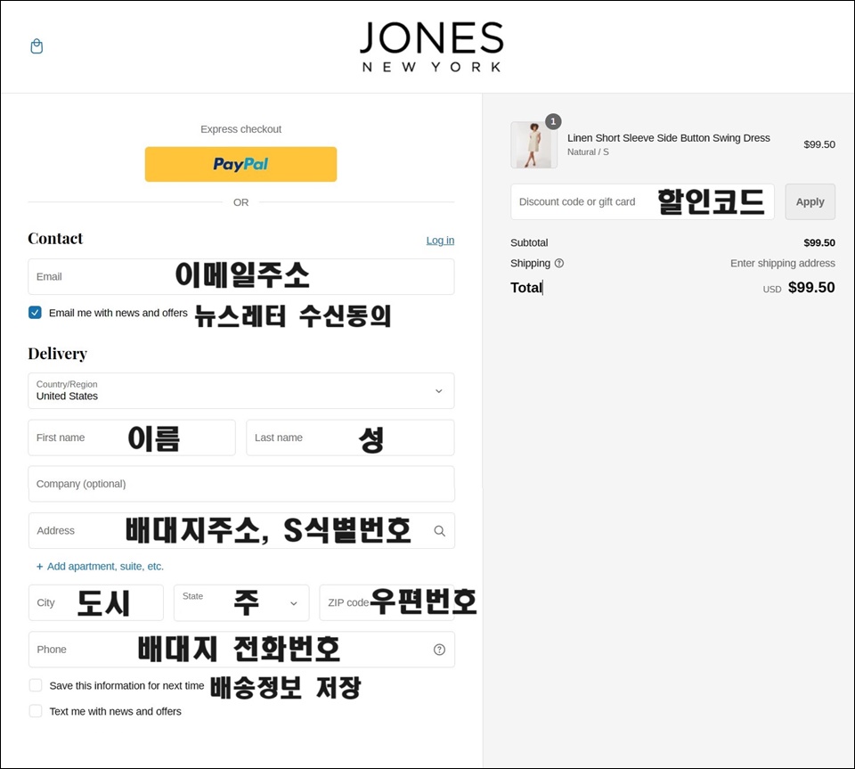
Task: Click the First name field
Action: pyautogui.click(x=132, y=438)
